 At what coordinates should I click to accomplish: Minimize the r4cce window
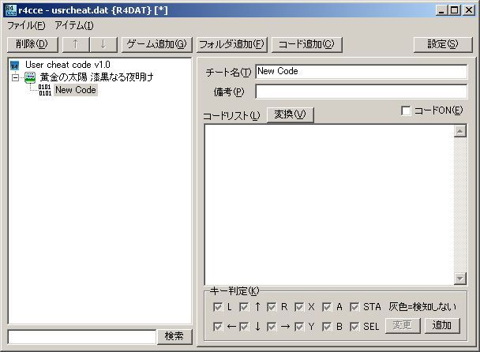pyautogui.click(x=441, y=10)
